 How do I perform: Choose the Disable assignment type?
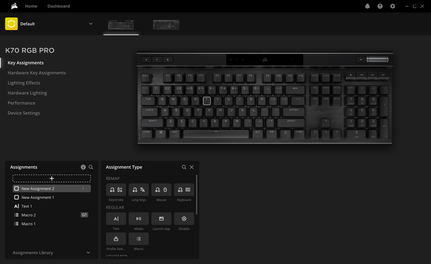[x=184, y=218]
